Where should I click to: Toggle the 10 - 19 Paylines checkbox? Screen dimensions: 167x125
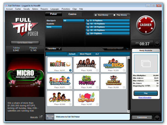(x=88, y=24)
